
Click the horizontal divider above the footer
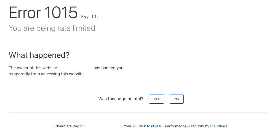click(x=138, y=112)
